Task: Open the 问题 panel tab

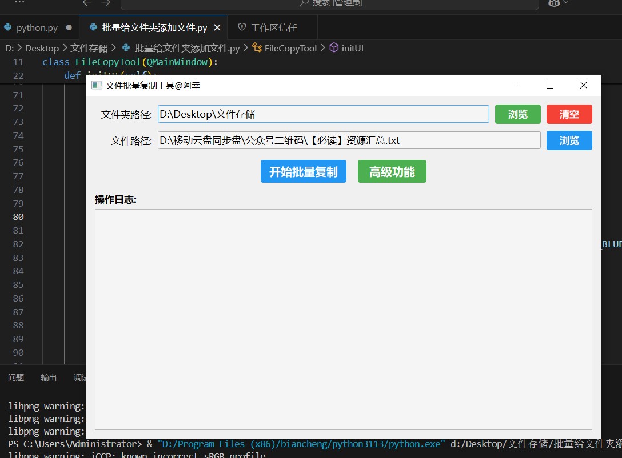Action: (16, 377)
